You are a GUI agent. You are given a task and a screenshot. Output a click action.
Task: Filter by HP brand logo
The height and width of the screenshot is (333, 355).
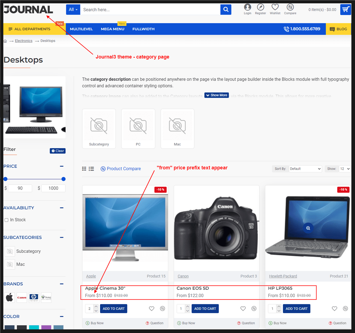[x=34, y=297]
